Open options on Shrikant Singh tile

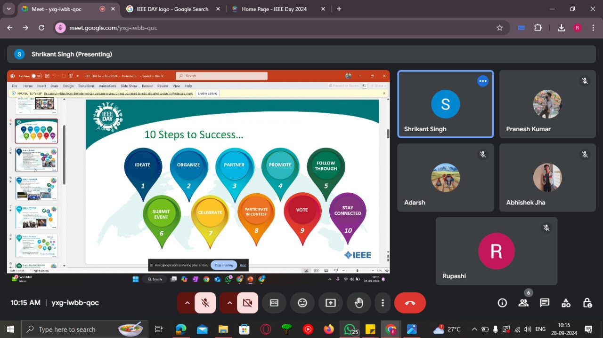pyautogui.click(x=482, y=81)
